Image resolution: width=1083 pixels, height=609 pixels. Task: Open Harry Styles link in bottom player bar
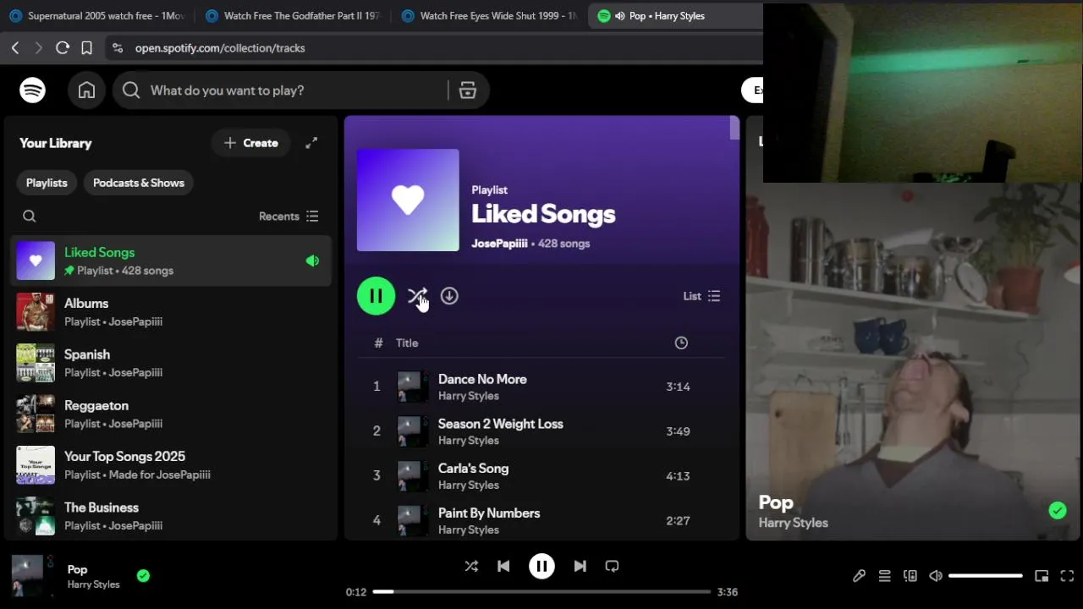(93, 584)
